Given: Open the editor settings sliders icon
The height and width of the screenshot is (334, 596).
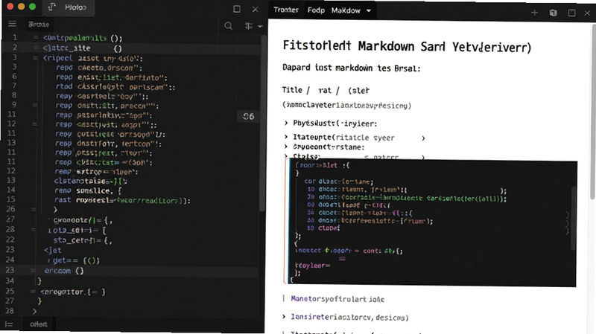Looking at the screenshot, I should pyautogui.click(x=249, y=26).
